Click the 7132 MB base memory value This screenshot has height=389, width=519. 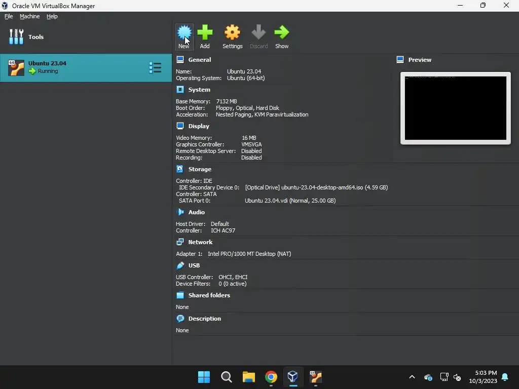pyautogui.click(x=227, y=101)
